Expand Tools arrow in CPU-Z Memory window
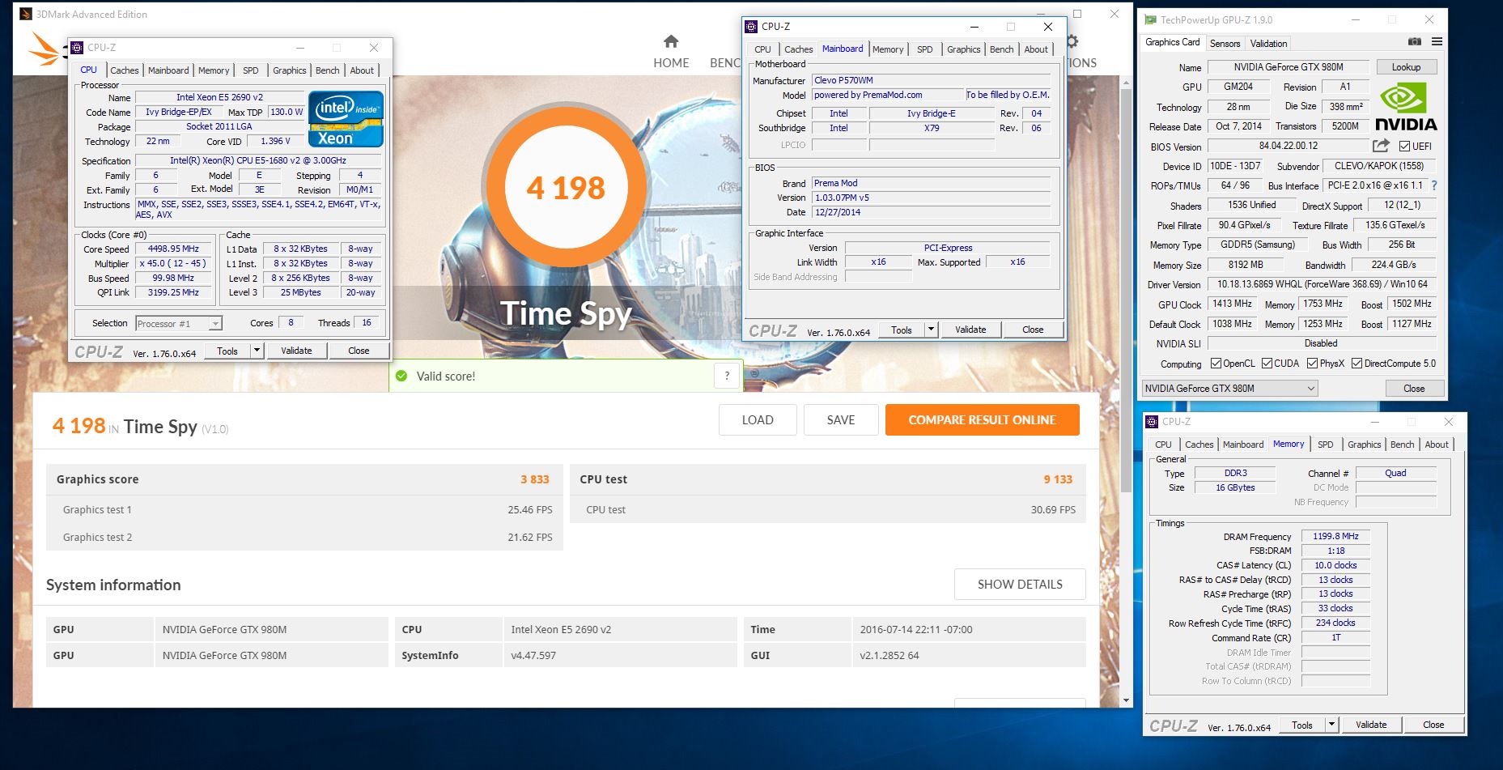 1331,725
